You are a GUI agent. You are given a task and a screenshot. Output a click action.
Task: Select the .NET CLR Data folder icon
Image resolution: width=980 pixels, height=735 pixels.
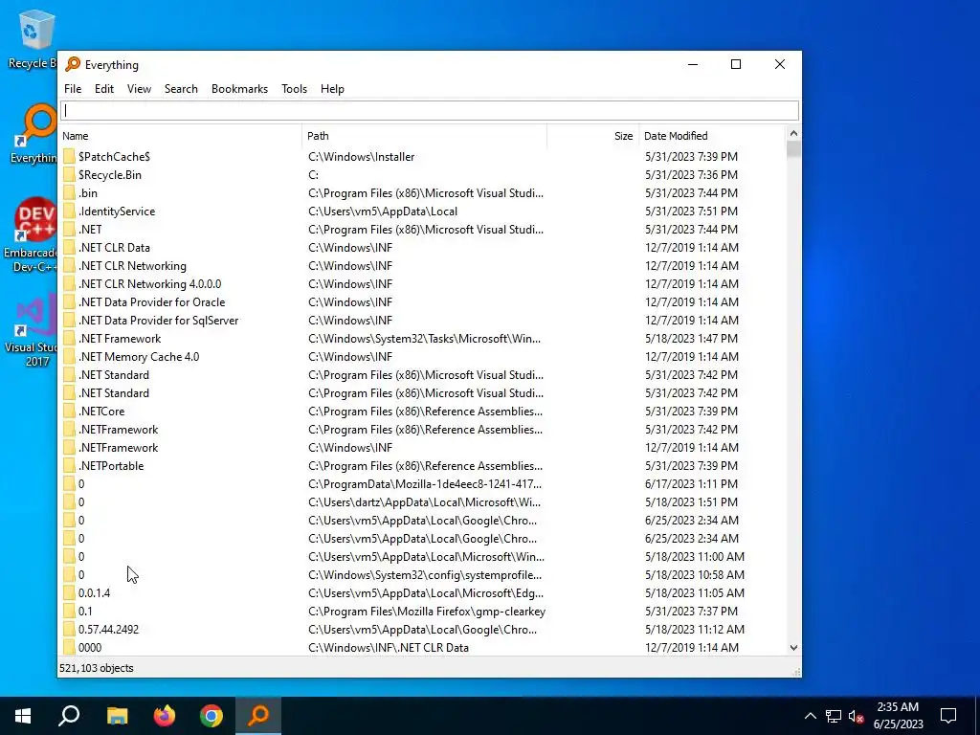tap(69, 248)
